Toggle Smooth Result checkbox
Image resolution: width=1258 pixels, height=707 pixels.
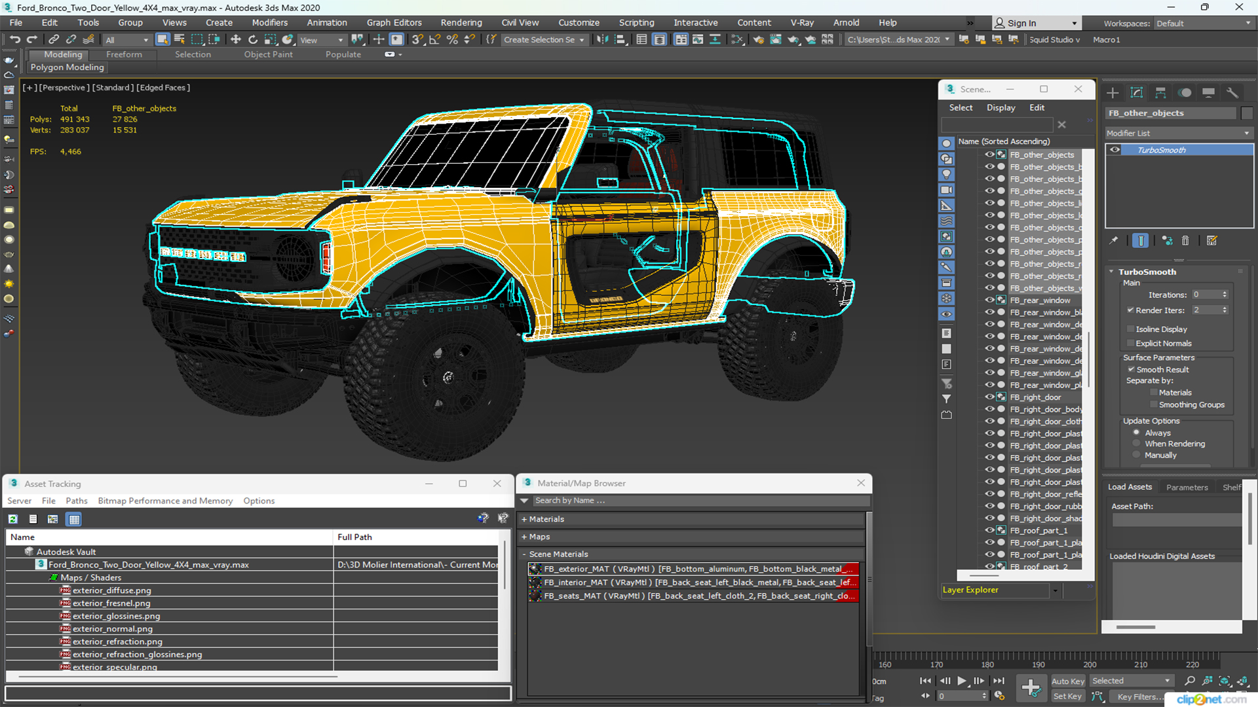1131,369
